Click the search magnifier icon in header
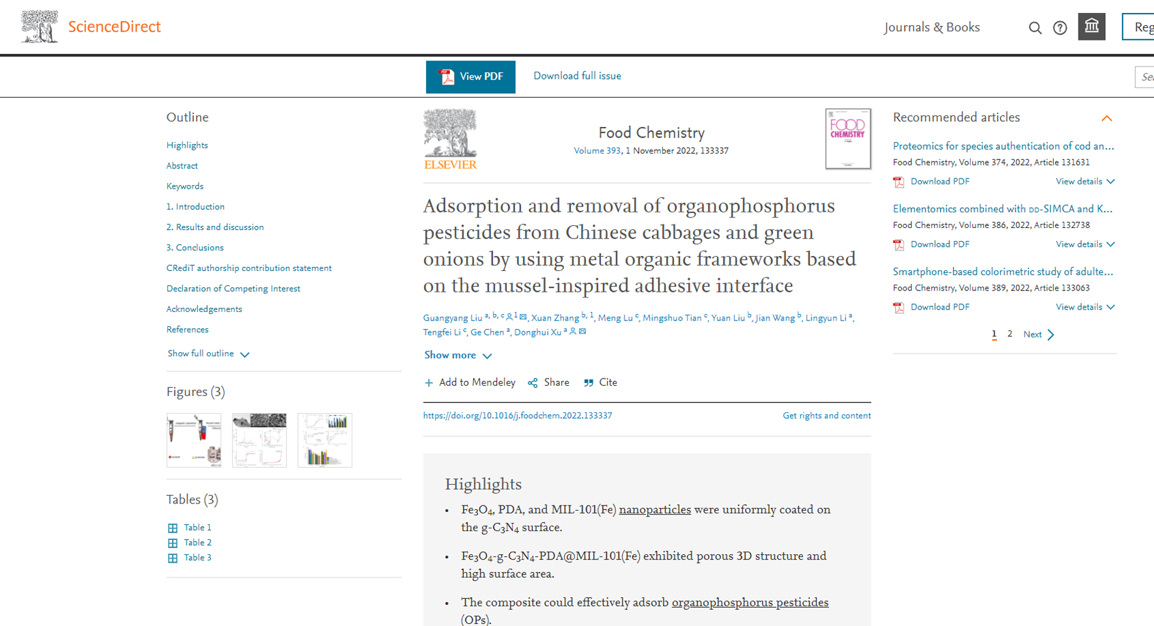1154x626 pixels. 1035,28
